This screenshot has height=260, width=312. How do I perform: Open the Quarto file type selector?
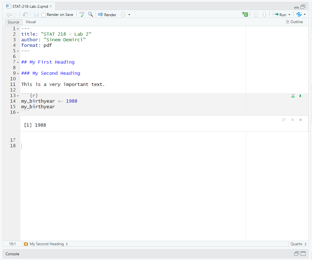[298, 244]
